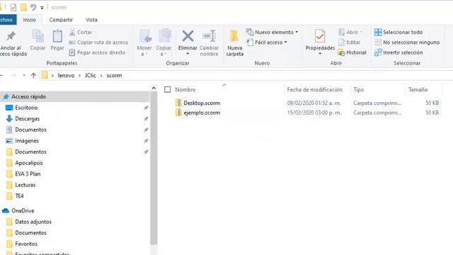Click No seleccionar ninguno
The image size is (453, 255).
point(407,42)
